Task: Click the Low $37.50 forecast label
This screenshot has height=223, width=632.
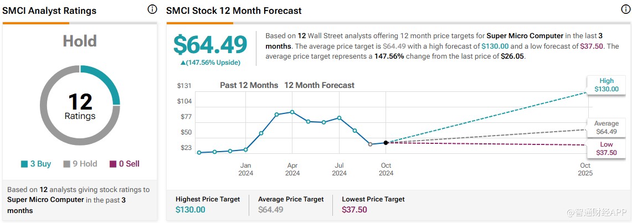Action: tap(606, 148)
